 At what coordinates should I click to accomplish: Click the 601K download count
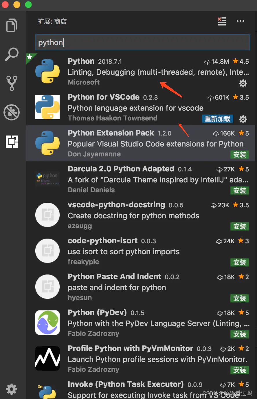(x=219, y=97)
